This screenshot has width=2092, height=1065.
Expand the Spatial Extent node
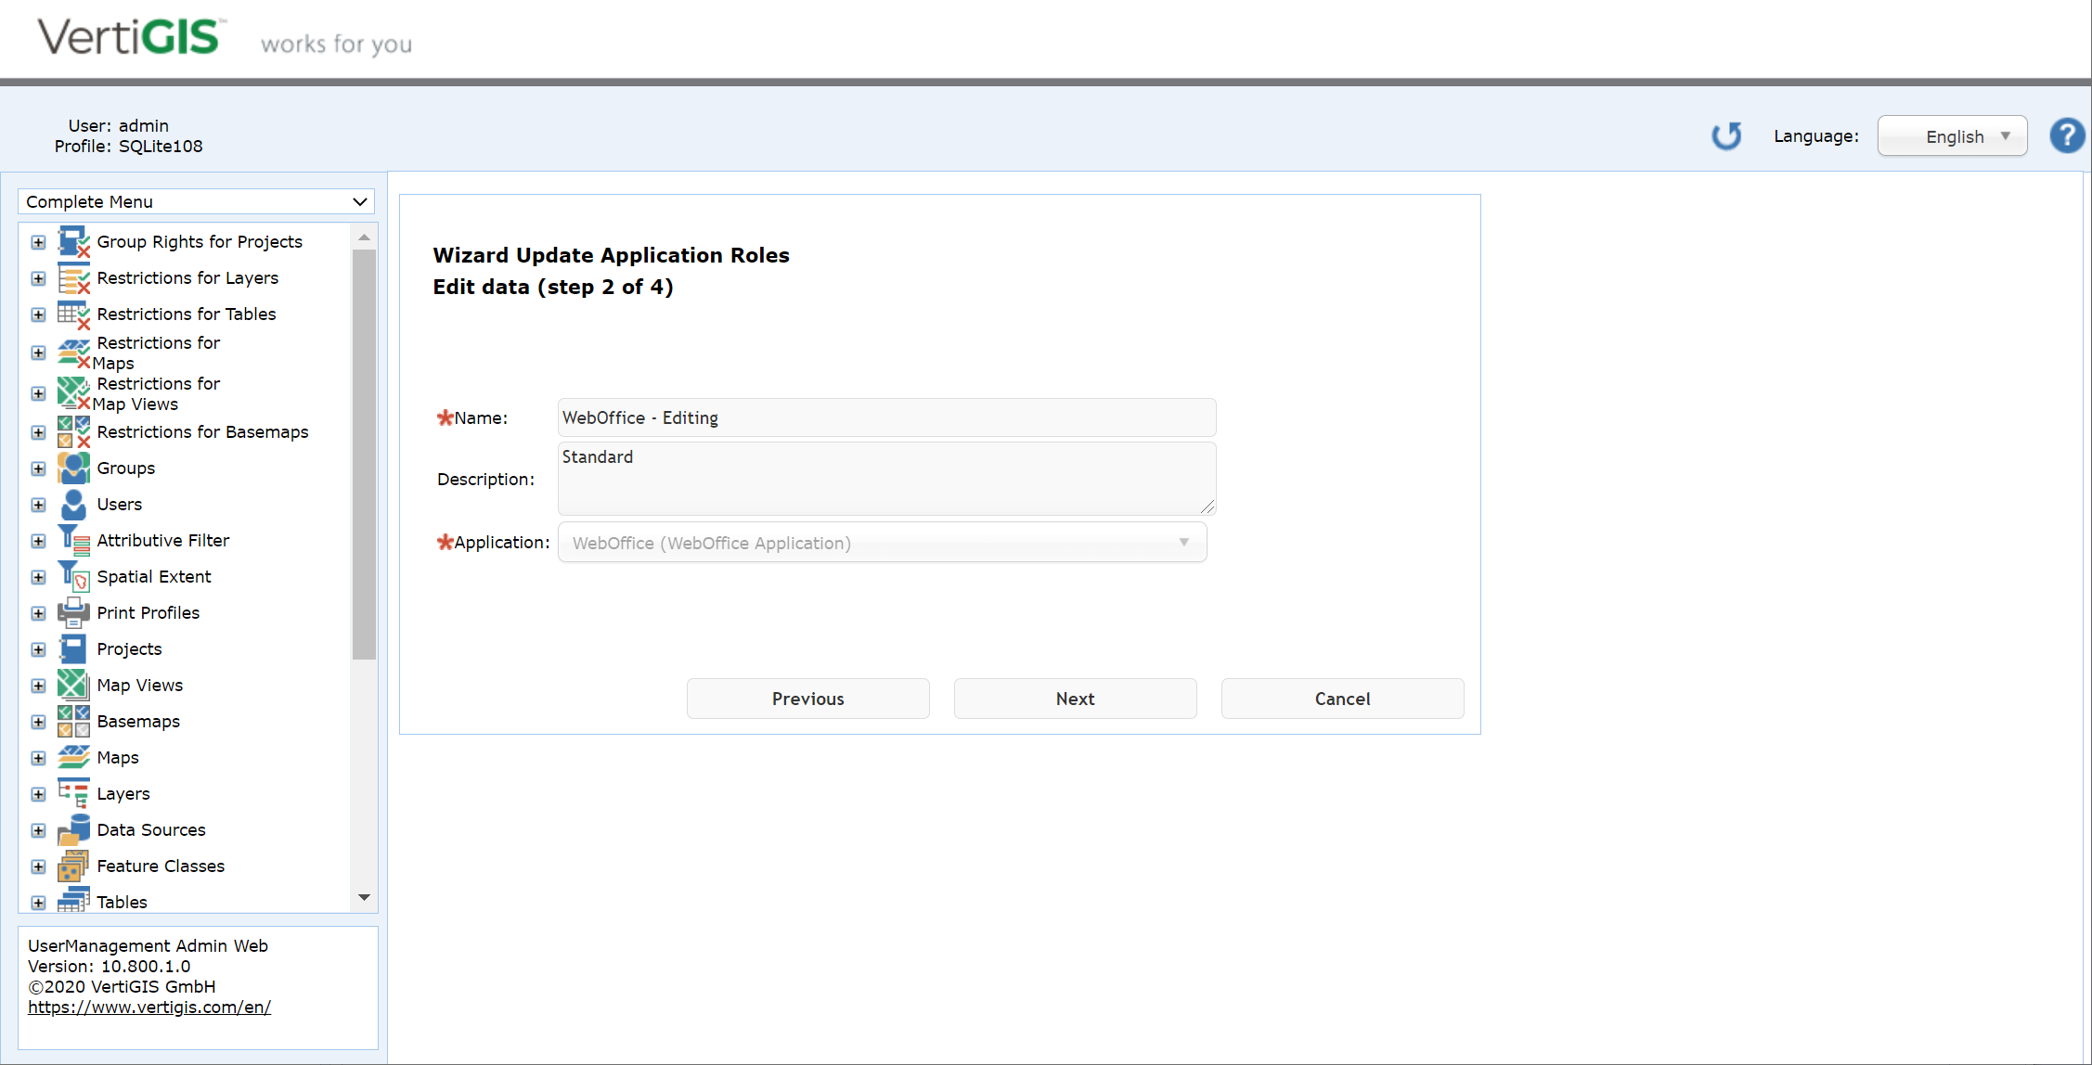coord(38,576)
